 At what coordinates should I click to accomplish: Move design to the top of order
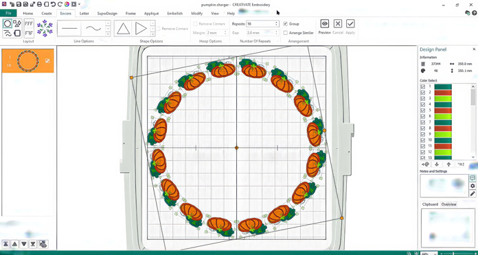pos(5,244)
